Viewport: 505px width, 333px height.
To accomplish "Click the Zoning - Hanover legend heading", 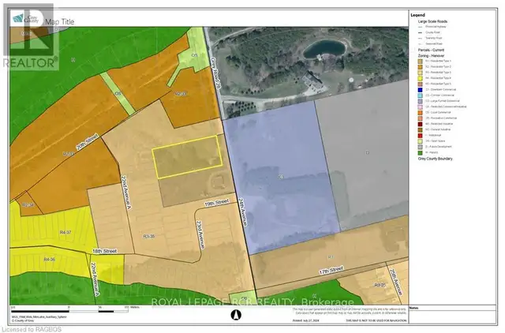I will [432, 55].
